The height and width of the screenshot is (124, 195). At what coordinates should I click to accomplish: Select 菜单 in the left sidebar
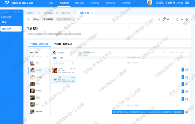4,23
